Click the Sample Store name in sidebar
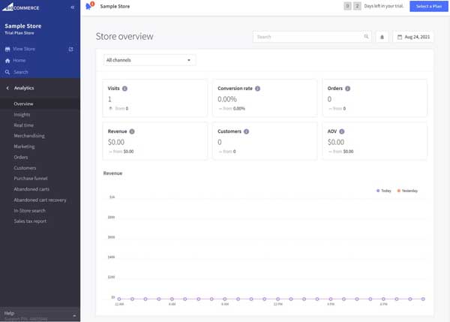450x322 pixels. click(x=23, y=26)
